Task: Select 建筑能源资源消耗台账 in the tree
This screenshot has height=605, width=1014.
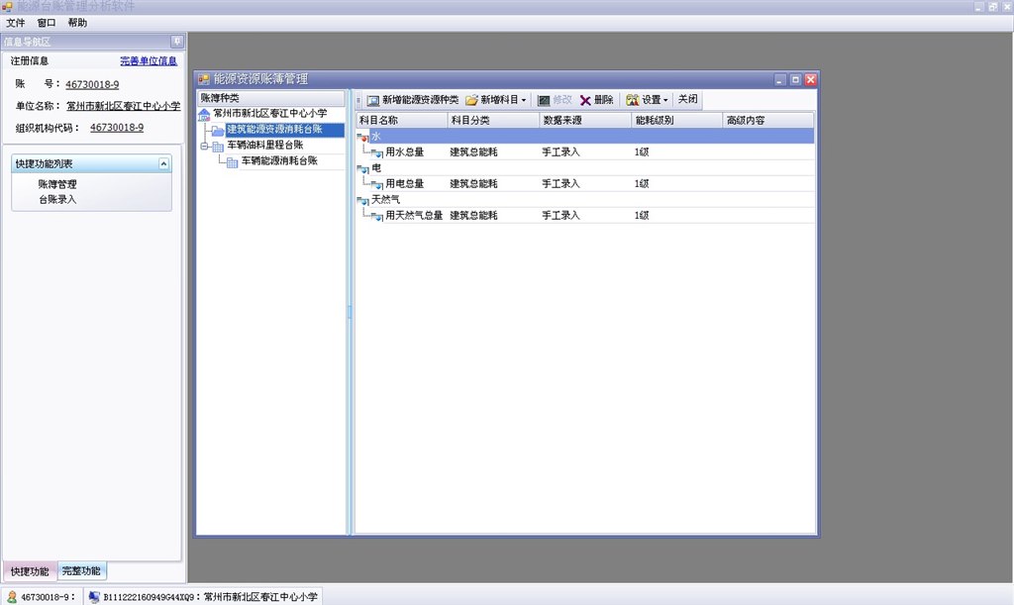Action: (274, 130)
